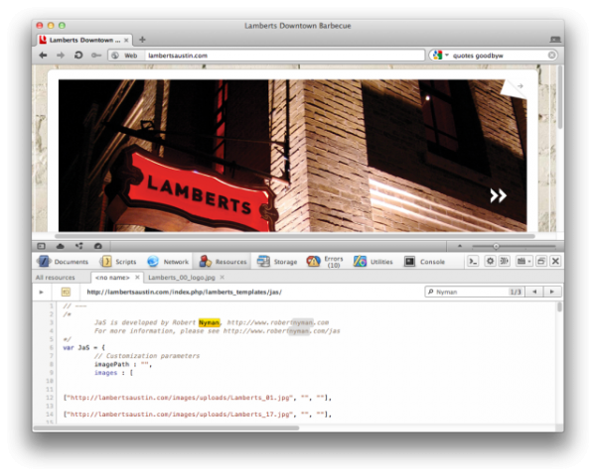Open a new browser tab with plus
Image resolution: width=596 pixels, height=476 pixels.
[142, 40]
